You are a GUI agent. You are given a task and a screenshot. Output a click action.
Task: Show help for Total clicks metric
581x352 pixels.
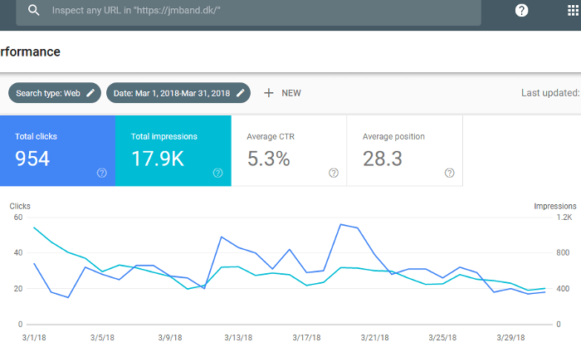(x=102, y=173)
